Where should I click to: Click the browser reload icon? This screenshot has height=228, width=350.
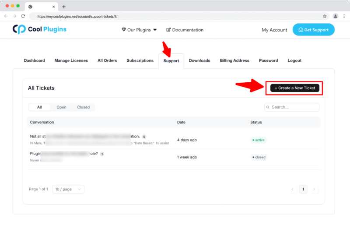click(23, 16)
